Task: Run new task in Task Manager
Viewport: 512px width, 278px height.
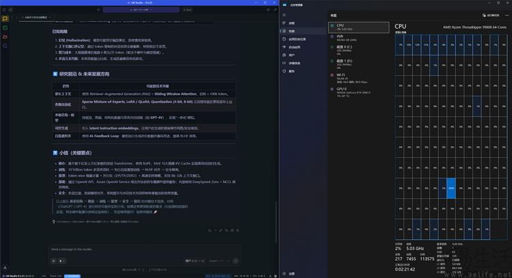Action: pos(491,15)
